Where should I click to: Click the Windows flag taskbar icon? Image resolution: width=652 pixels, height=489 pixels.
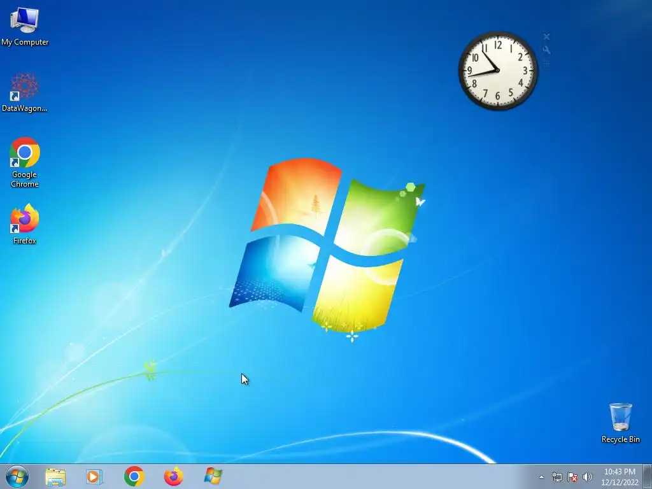[213, 476]
